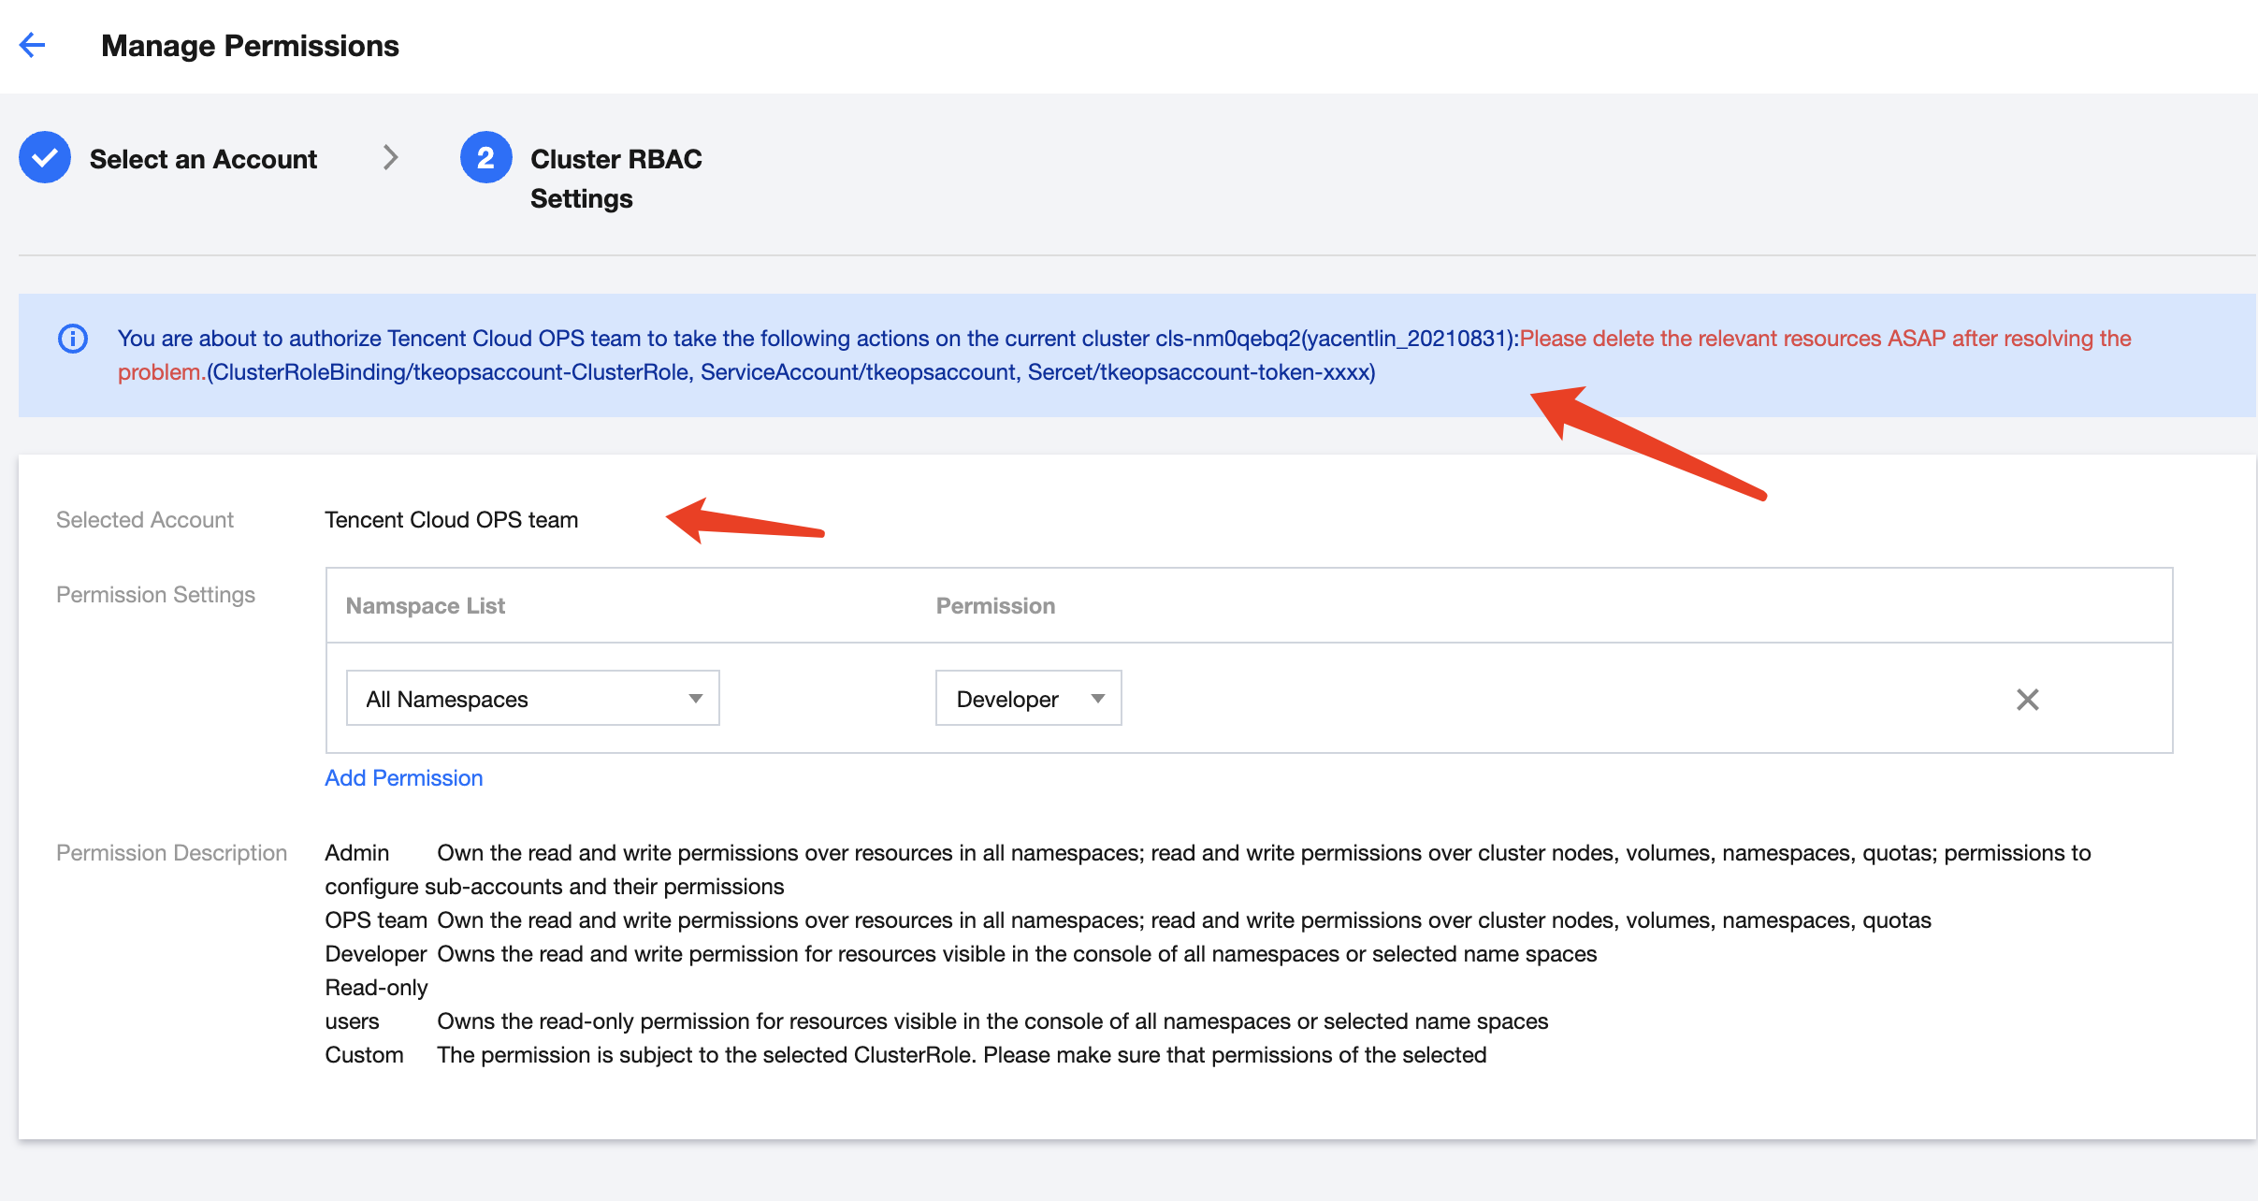Click the Permission Settings label
This screenshot has width=2258, height=1201.
[x=155, y=595]
